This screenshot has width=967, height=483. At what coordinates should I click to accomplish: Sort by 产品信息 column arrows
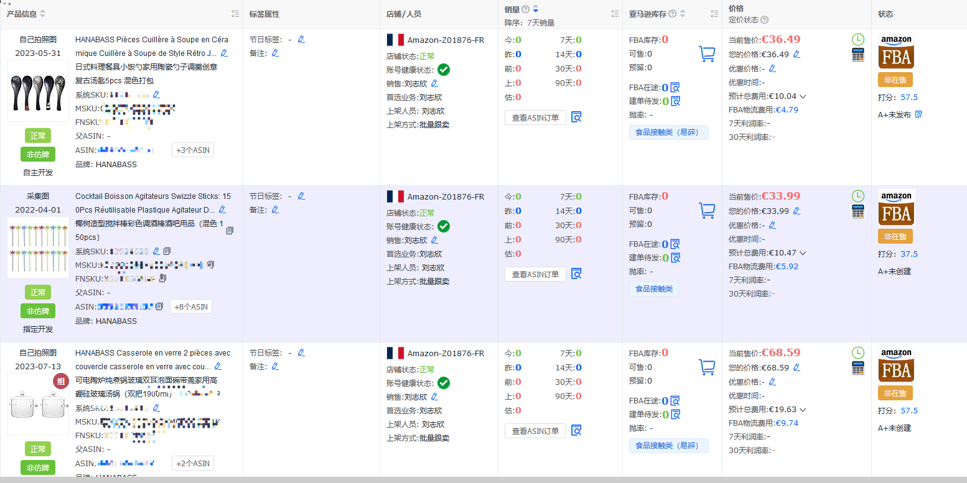coord(43,14)
